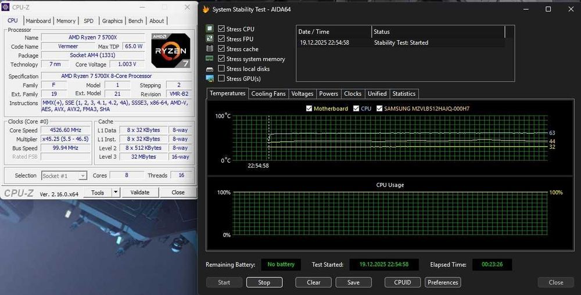Select the SPD tab in CPU-Z
581x295 pixels.
point(88,21)
